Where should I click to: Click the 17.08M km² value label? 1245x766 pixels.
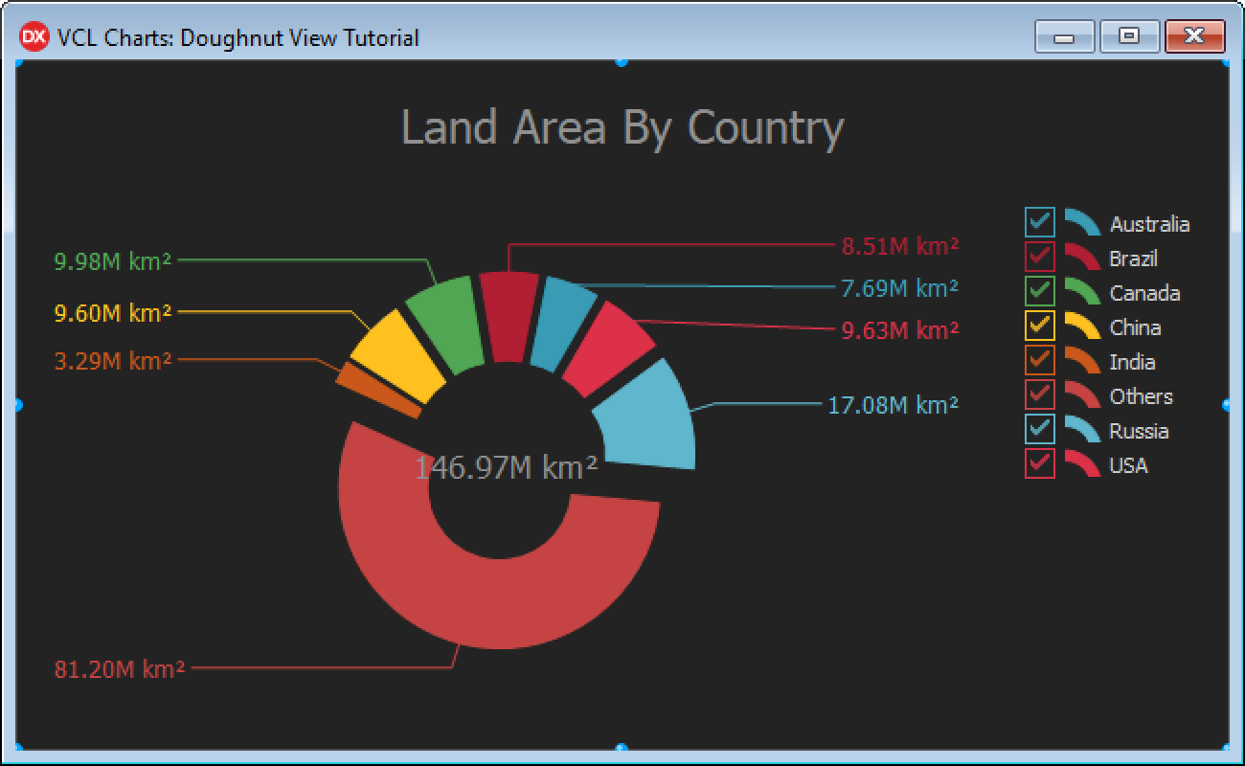click(893, 405)
